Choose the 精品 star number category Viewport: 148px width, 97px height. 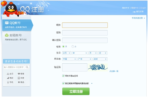21,82
